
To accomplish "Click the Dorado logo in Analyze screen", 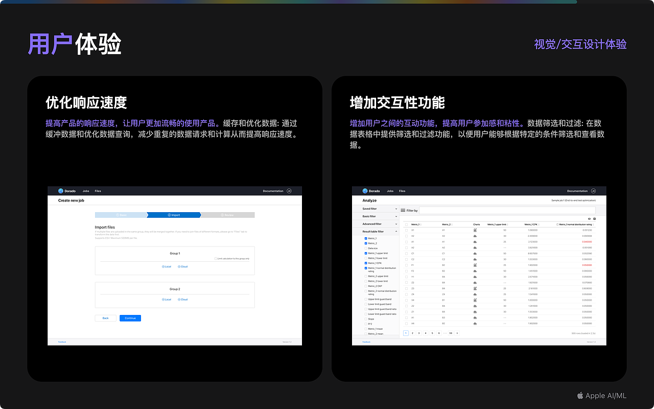I will click(365, 191).
